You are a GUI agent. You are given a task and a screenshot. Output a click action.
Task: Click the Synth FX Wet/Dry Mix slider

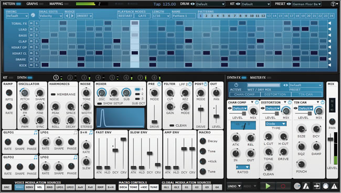coord(263,85)
